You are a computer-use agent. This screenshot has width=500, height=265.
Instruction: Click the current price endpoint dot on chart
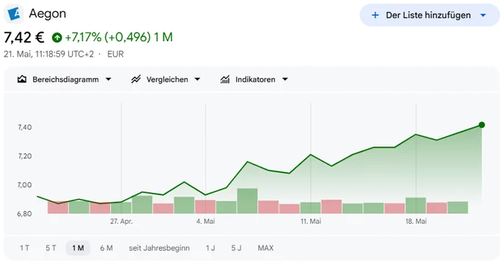tap(482, 125)
